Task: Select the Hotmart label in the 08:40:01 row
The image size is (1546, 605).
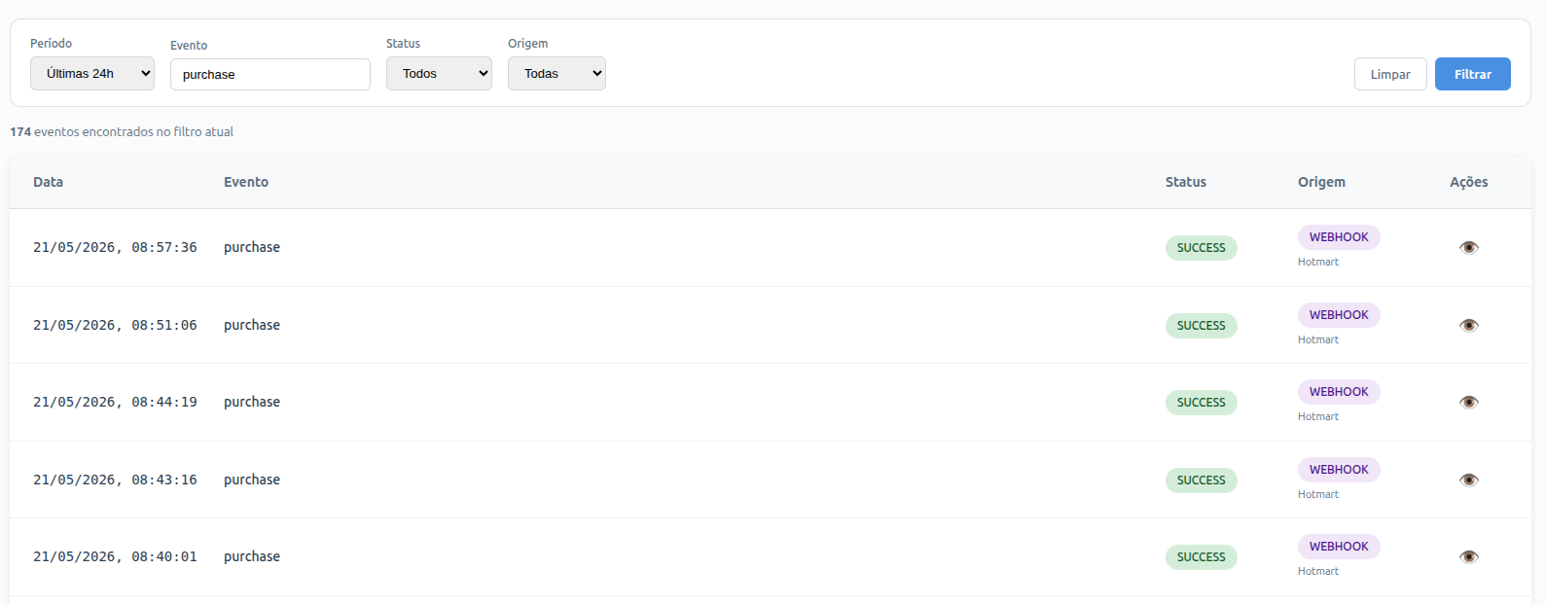Action: (x=1318, y=571)
